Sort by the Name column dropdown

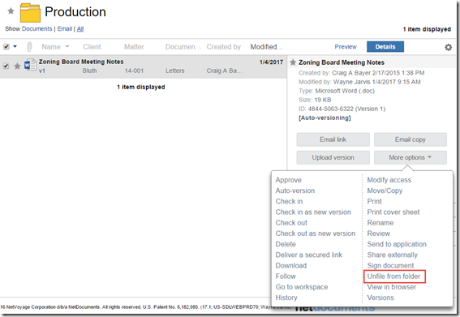click(67, 46)
